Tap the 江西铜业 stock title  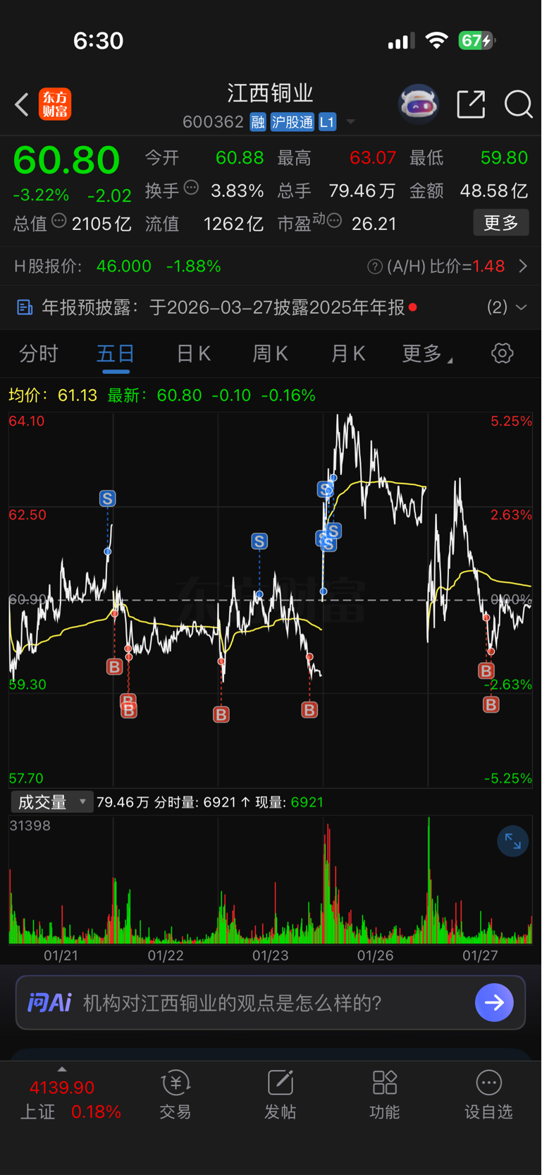point(270,93)
